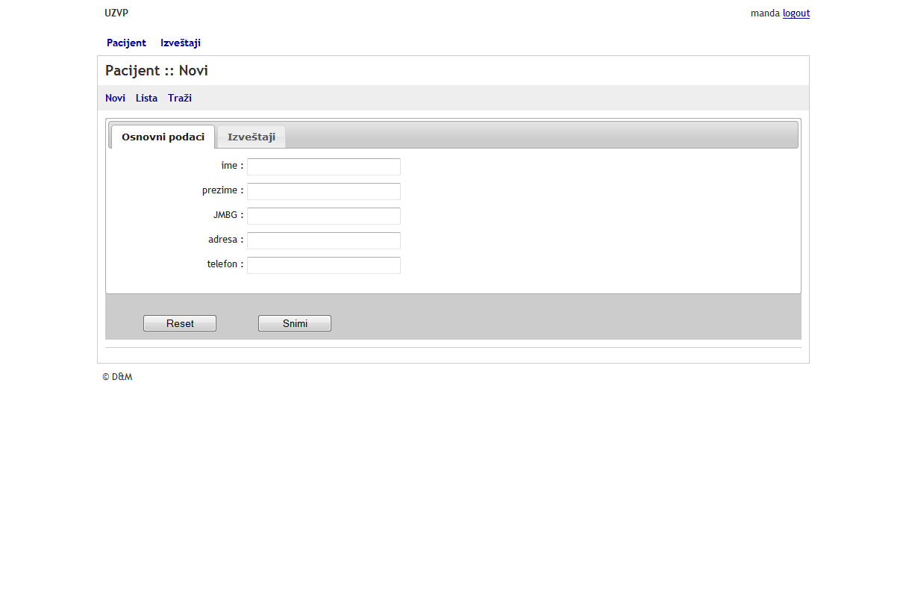This screenshot has width=906, height=601.
Task: Click the logout link
Action: [796, 13]
